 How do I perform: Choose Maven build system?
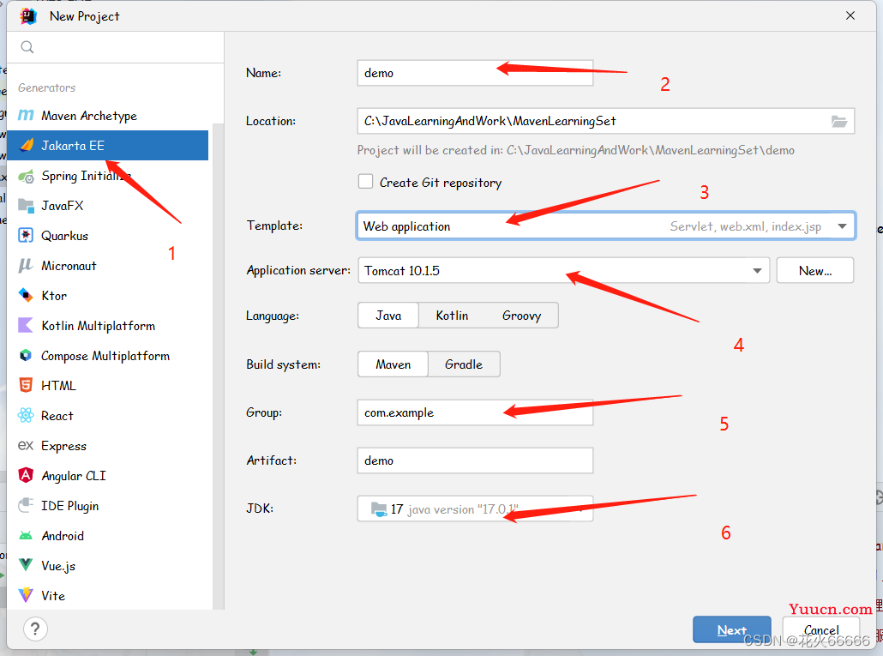393,364
